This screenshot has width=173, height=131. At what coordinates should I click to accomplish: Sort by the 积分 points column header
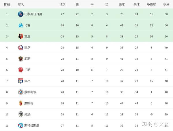tap(166, 4)
